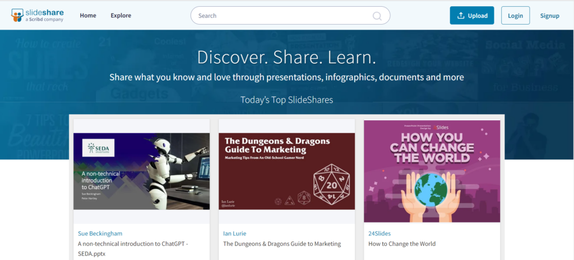
Task: Open title 'A non-technical introduction to ChatGPT - SEDA.pptx'
Action: click(x=133, y=249)
